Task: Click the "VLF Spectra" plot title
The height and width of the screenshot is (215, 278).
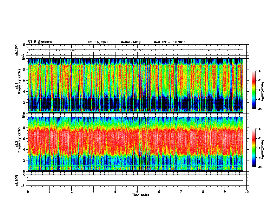Action: pos(40,42)
